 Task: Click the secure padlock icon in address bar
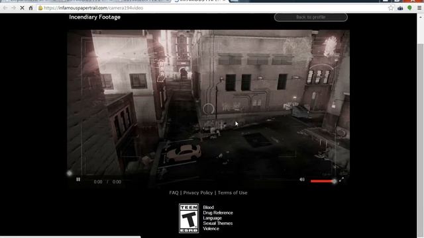pos(40,8)
